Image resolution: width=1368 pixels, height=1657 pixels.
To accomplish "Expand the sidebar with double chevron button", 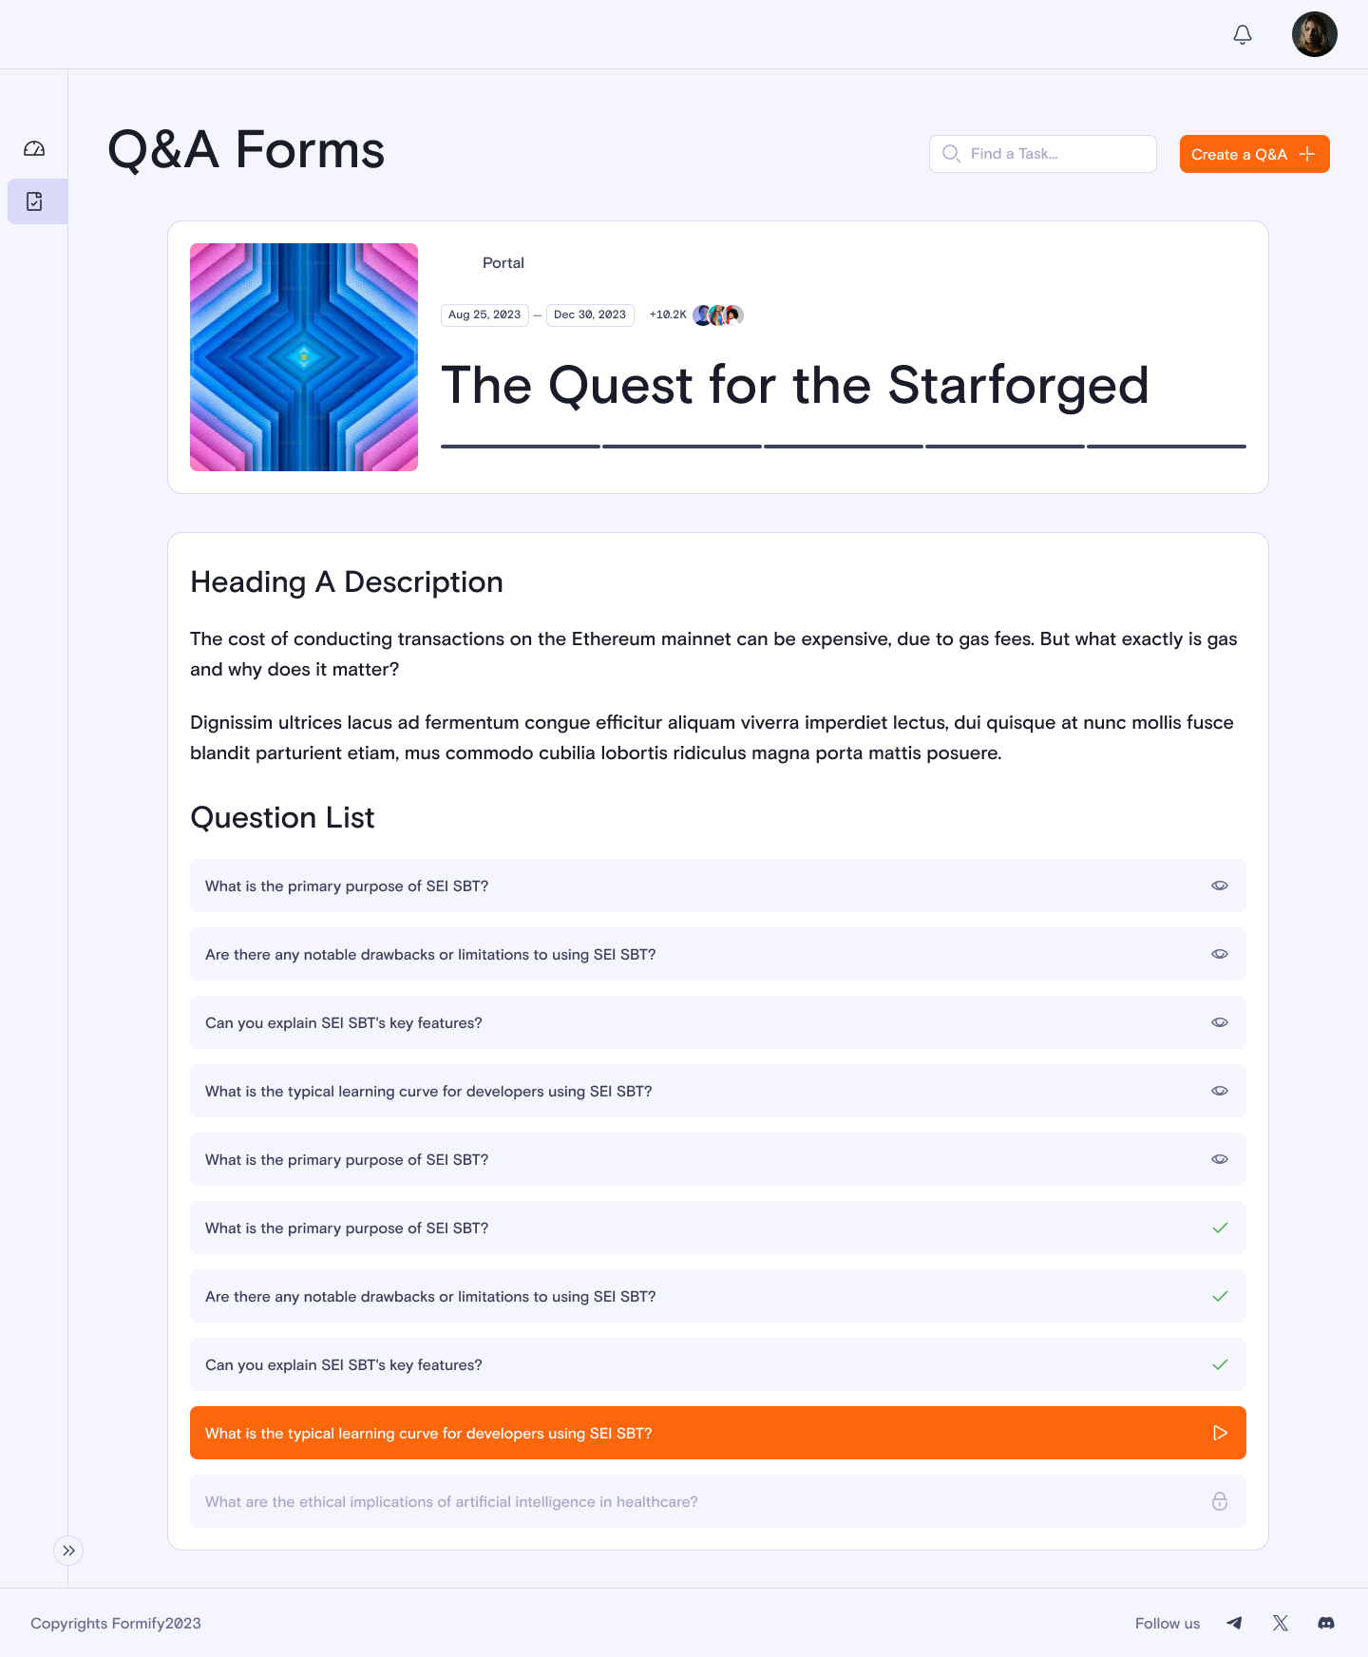I will click(x=68, y=1551).
